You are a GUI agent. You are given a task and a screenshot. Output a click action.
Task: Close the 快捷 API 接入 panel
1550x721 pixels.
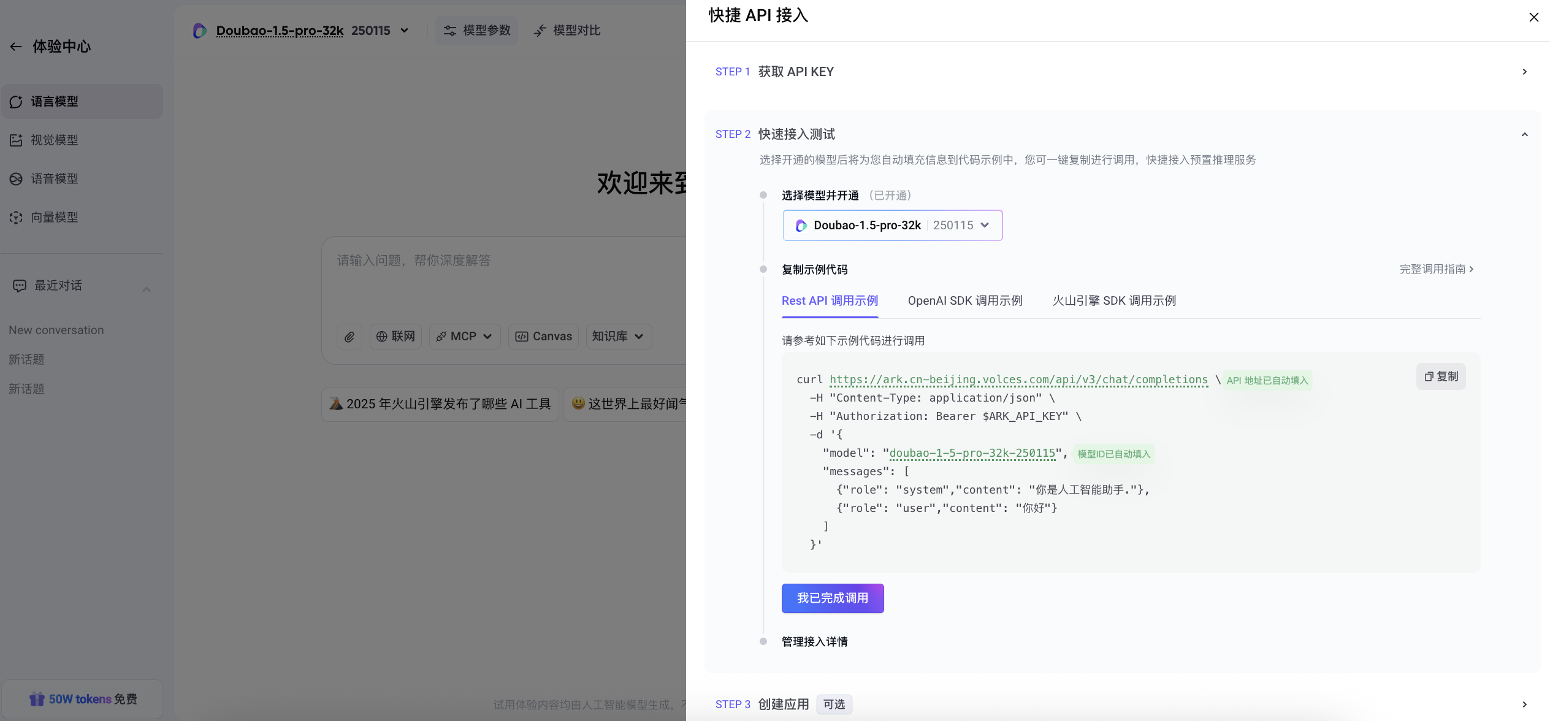click(x=1533, y=17)
